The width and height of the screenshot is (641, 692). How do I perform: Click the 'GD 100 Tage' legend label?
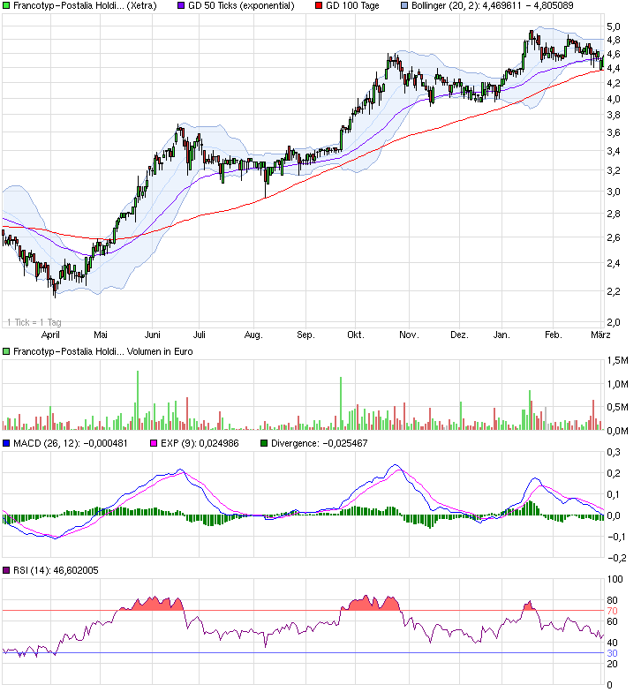point(352,5)
